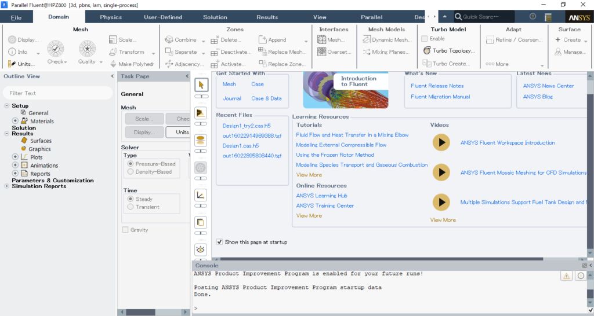The image size is (594, 316).
Task: Collapse the Results tree node
Action: click(6, 134)
